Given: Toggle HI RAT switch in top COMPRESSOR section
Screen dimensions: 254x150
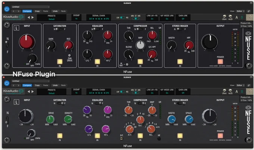Looking at the screenshot, I should [127, 64].
